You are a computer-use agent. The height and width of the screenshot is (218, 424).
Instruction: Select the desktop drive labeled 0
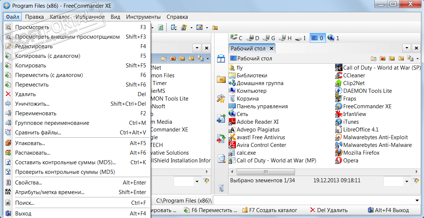(317, 38)
